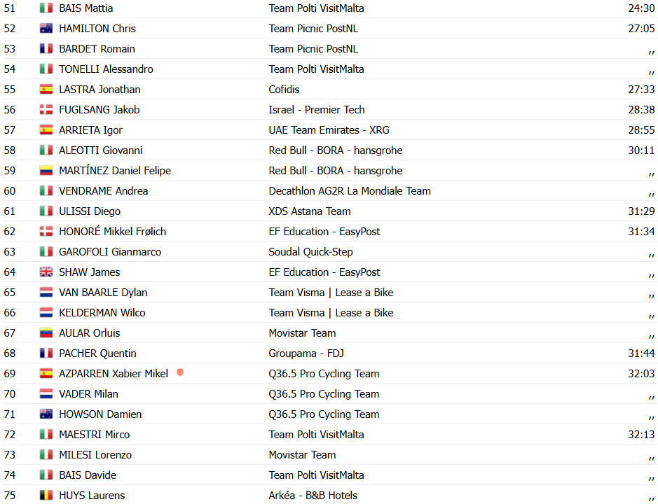Click the Colombian flag beside MARTÍNEZ Daniel Felipe
The image size is (658, 504).
[46, 170]
